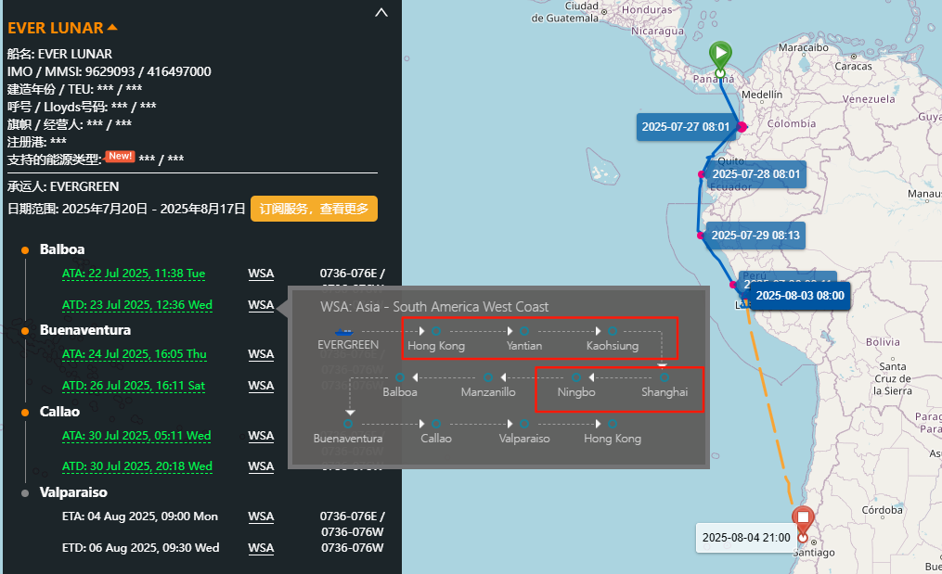Viewport: 942px width, 574px height.
Task: Click the Callao stop circle in route popup
Action: (x=436, y=424)
